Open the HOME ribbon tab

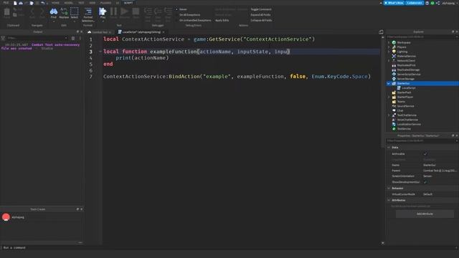tap(55, 3)
